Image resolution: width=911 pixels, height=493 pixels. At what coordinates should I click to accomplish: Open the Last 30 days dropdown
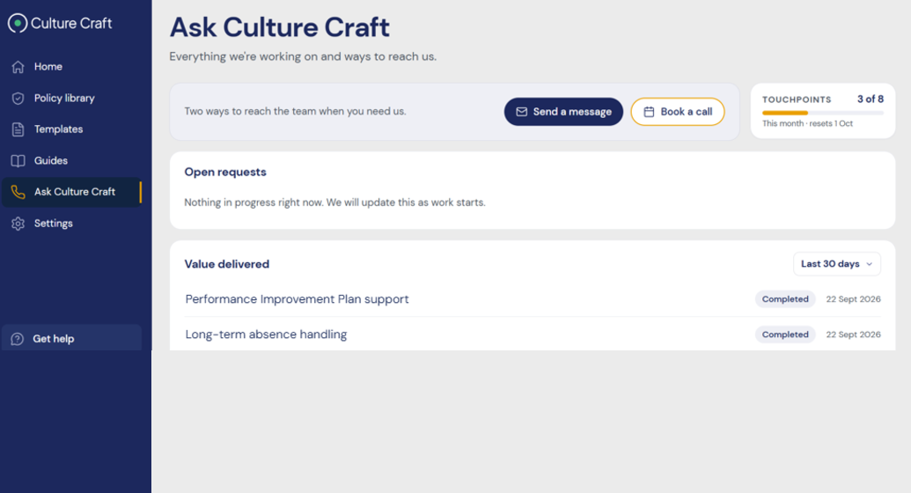click(837, 264)
